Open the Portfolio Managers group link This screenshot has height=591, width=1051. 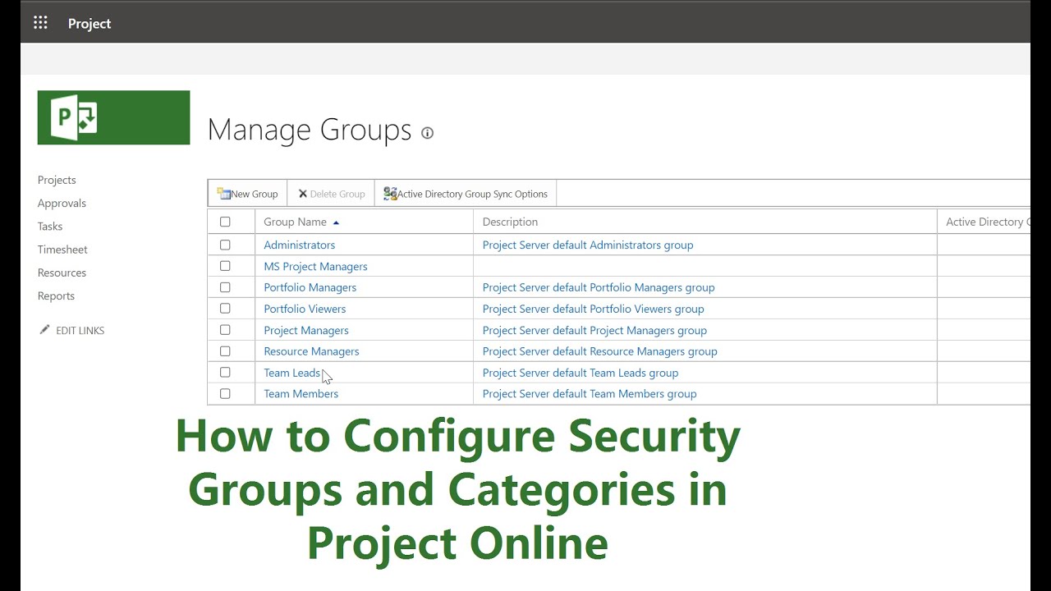point(310,287)
